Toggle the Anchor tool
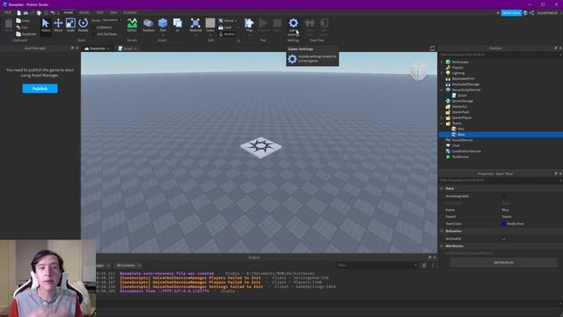The height and width of the screenshot is (317, 563). point(227,34)
